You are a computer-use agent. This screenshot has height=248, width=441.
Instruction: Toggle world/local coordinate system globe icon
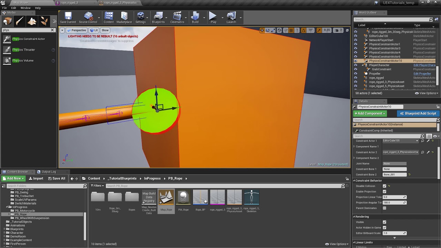pyautogui.click(x=279, y=30)
